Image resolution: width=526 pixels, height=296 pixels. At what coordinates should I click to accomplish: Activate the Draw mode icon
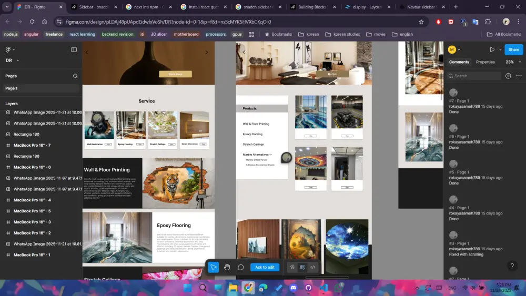292,267
